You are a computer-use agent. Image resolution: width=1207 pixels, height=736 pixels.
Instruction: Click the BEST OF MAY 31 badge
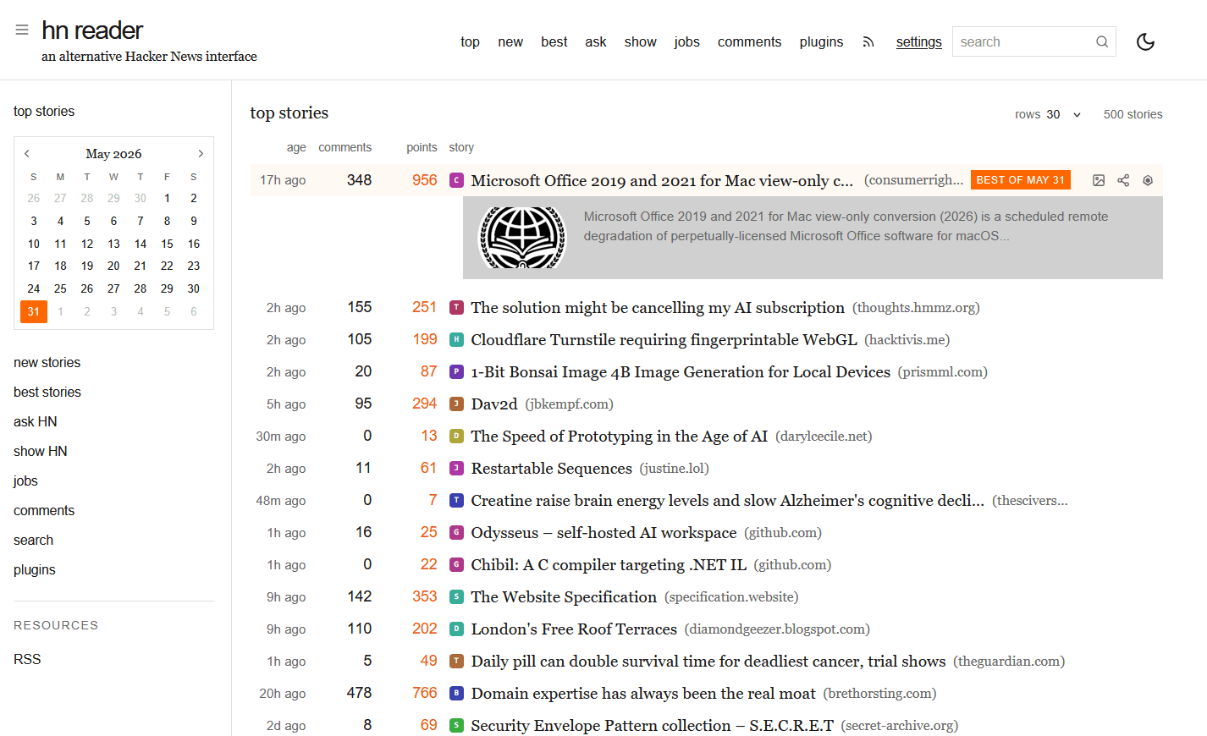click(1021, 180)
